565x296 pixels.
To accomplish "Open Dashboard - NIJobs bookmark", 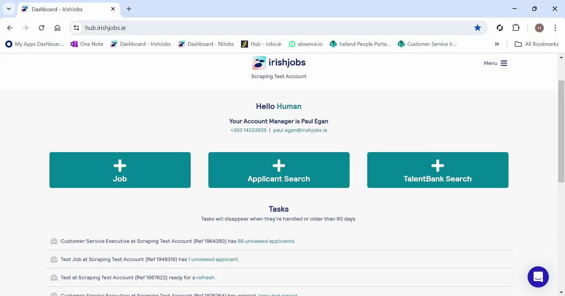I will point(206,44).
